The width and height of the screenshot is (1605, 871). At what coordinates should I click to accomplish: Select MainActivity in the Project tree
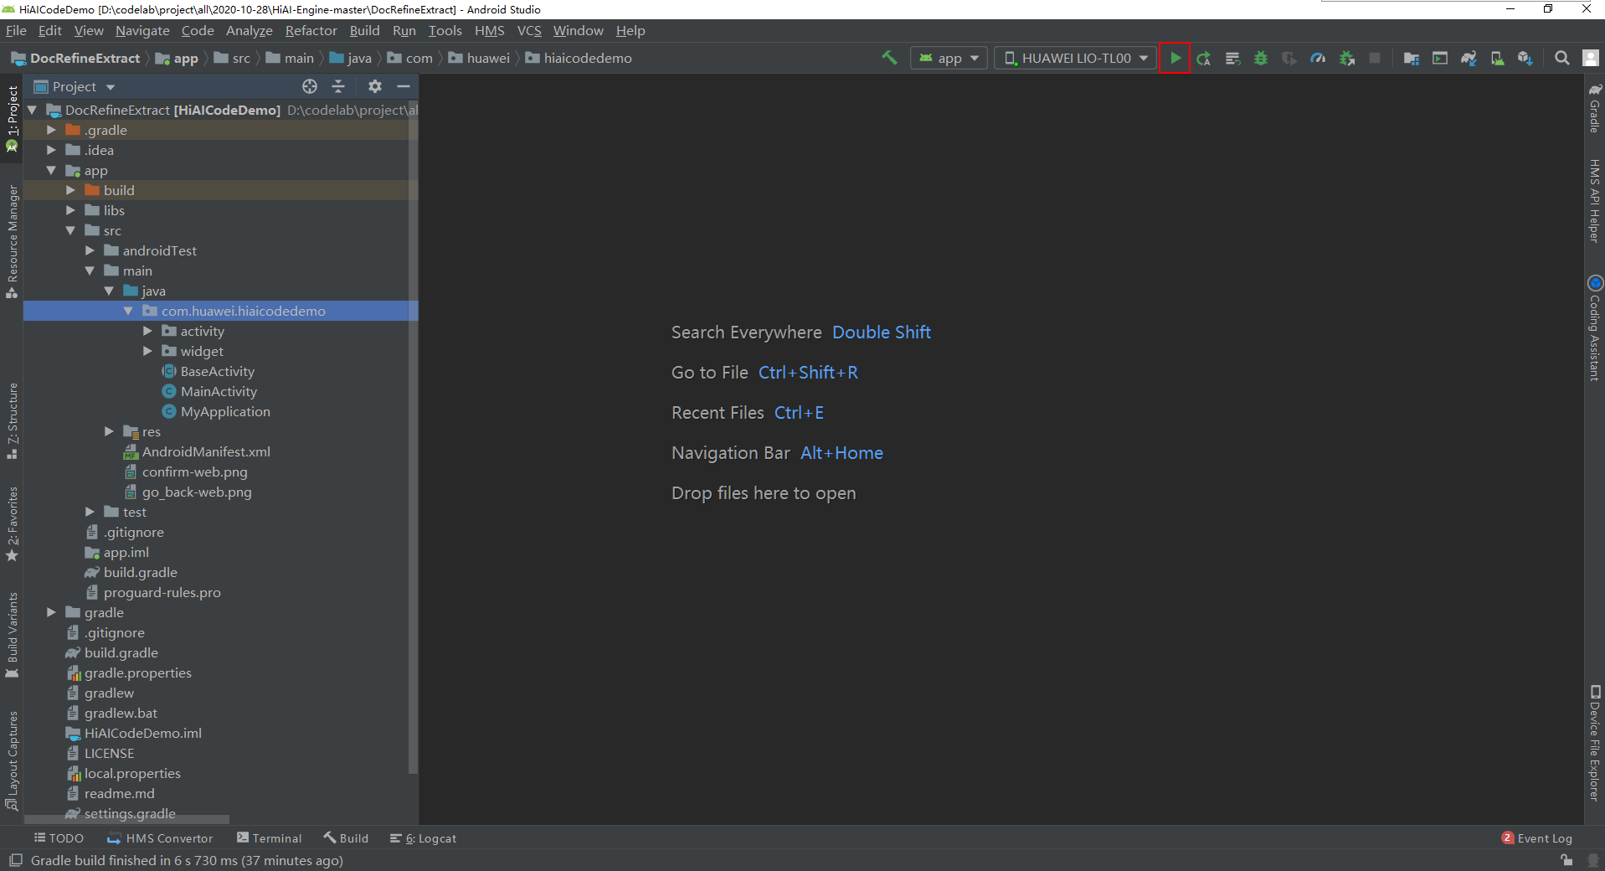point(219,391)
